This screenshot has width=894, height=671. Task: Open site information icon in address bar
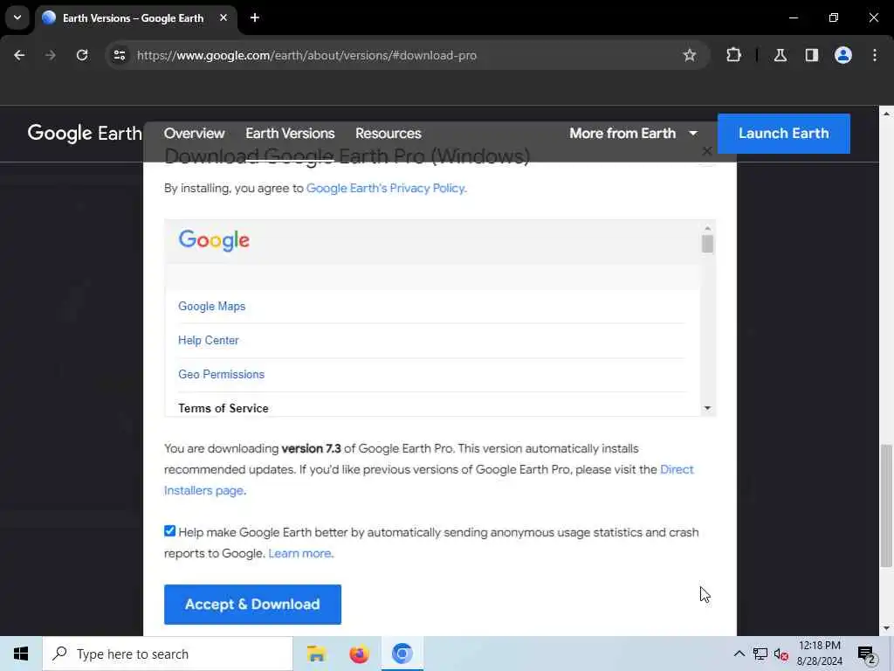[x=119, y=55]
